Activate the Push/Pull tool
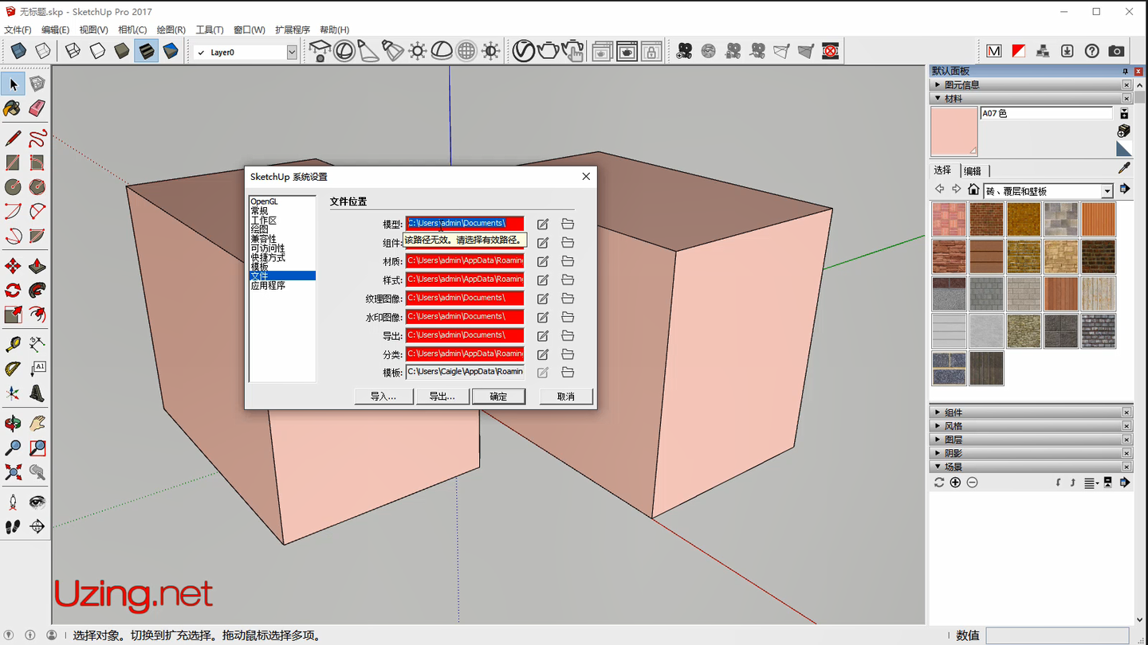This screenshot has width=1148, height=645. coord(37,266)
